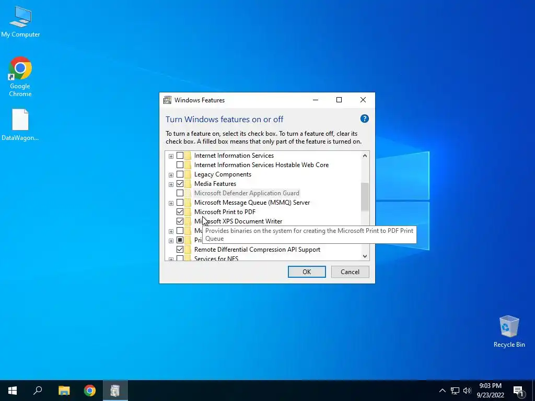The image size is (535, 401).
Task: Minimize the Windows Features window
Action: pos(316,100)
